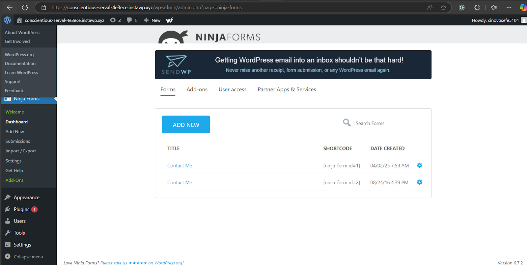Open Get Involved menu entry
527x265 pixels.
(x=17, y=41)
